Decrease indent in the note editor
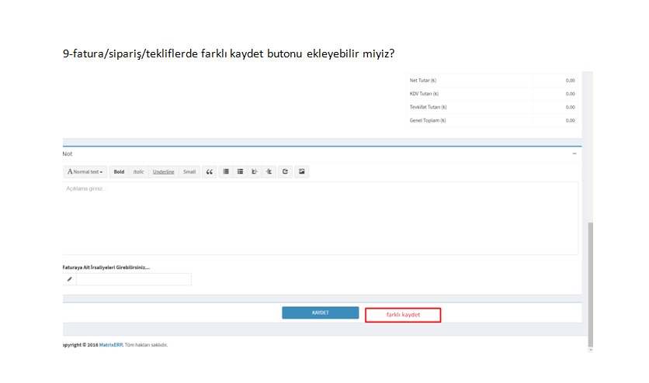The height and width of the screenshot is (383, 649). (x=269, y=171)
